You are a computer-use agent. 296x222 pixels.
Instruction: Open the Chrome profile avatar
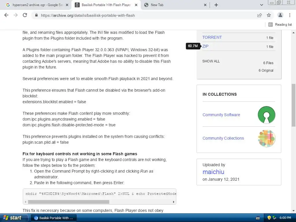280,15
